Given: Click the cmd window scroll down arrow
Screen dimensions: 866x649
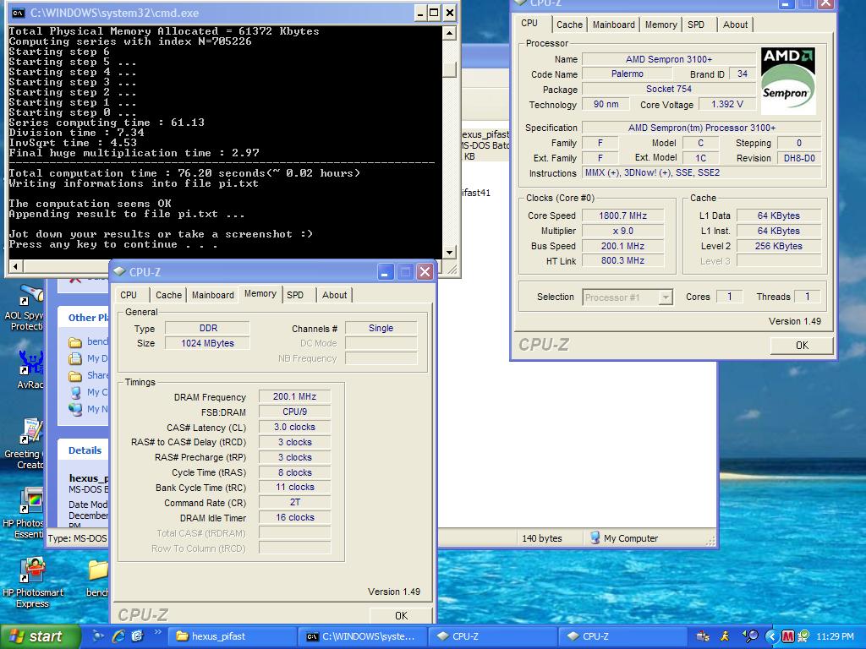Looking at the screenshot, I should tap(449, 252).
